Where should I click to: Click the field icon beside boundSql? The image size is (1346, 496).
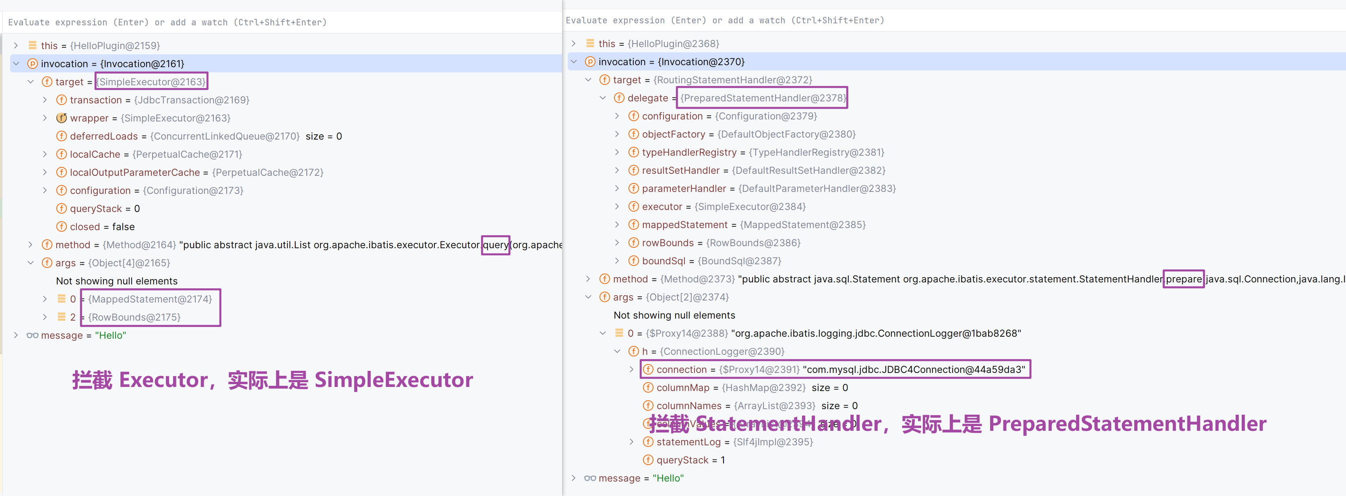point(633,261)
